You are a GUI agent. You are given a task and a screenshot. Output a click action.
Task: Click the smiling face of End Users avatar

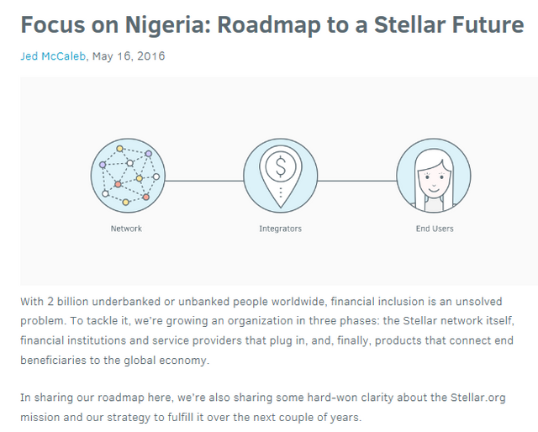(434, 182)
